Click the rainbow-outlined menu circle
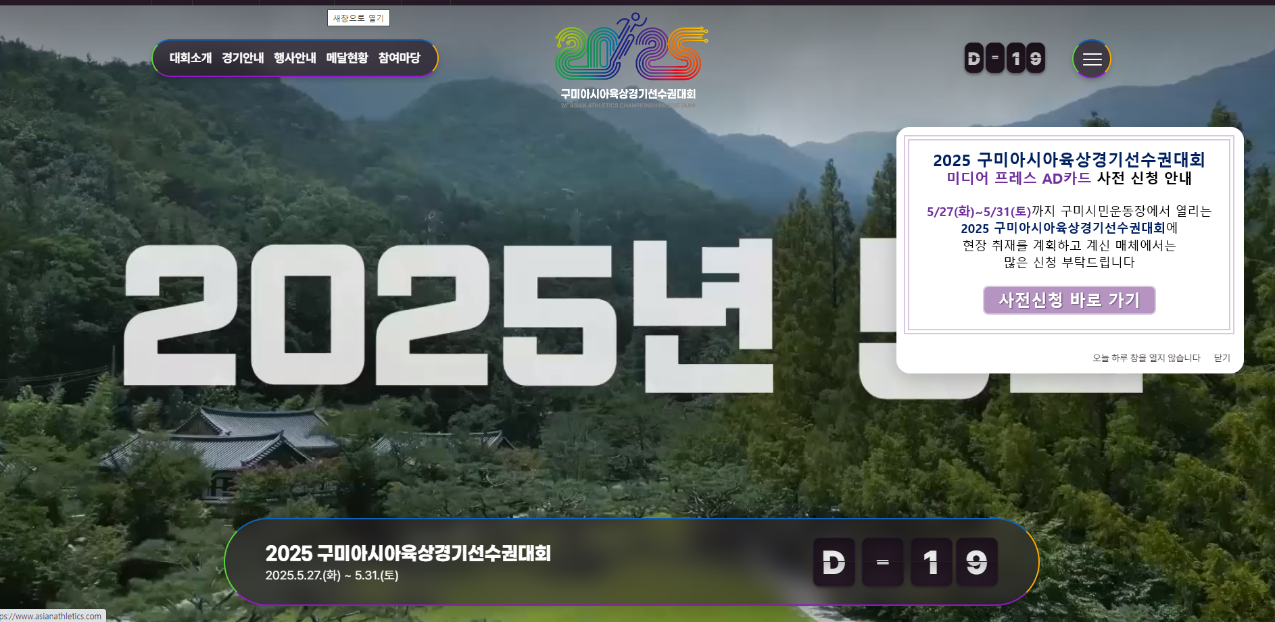 pos(1091,59)
